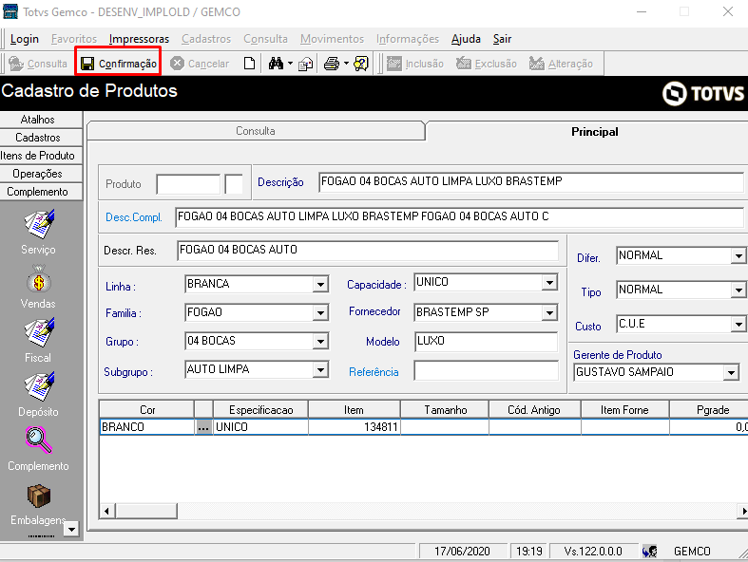The image size is (748, 562).
Task: Click the grid horizontal scrollbar thumb
Action: coord(145,511)
